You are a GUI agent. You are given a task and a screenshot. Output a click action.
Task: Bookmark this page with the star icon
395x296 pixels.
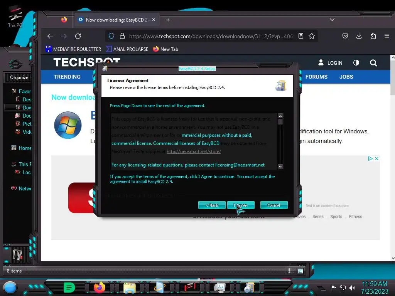312,36
